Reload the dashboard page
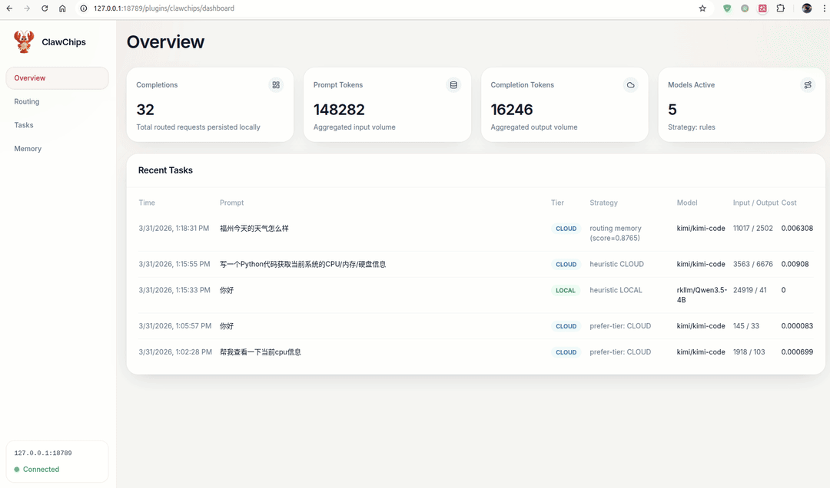This screenshot has width=830, height=488. [45, 8]
